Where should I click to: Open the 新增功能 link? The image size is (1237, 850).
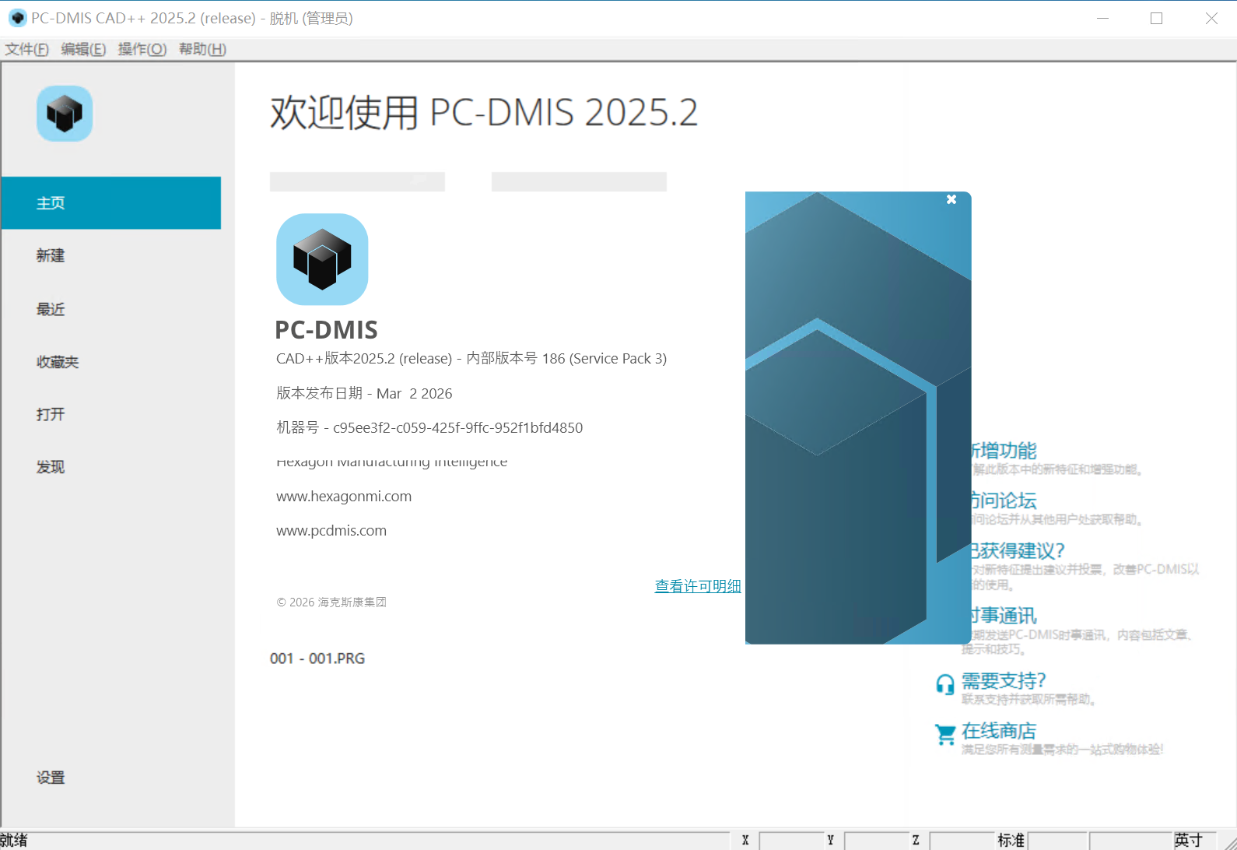1004,451
